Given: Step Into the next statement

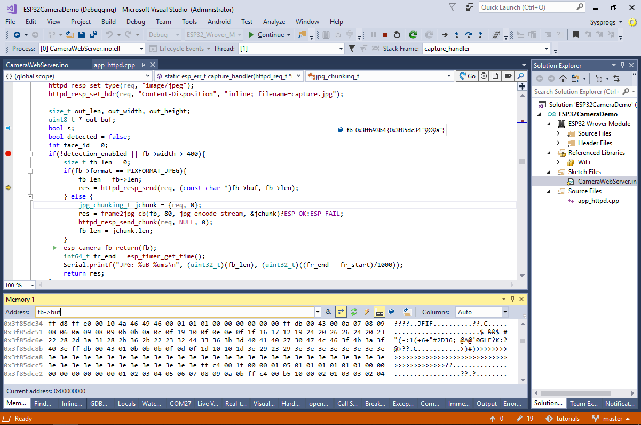Looking at the screenshot, I should (x=456, y=35).
